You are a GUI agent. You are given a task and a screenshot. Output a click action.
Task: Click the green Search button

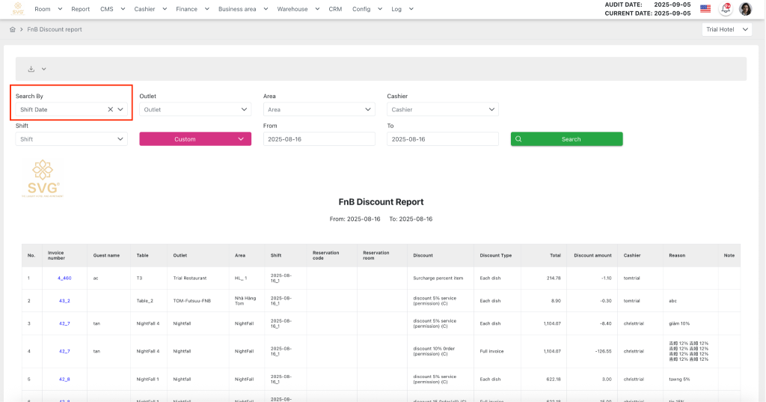[566, 139]
